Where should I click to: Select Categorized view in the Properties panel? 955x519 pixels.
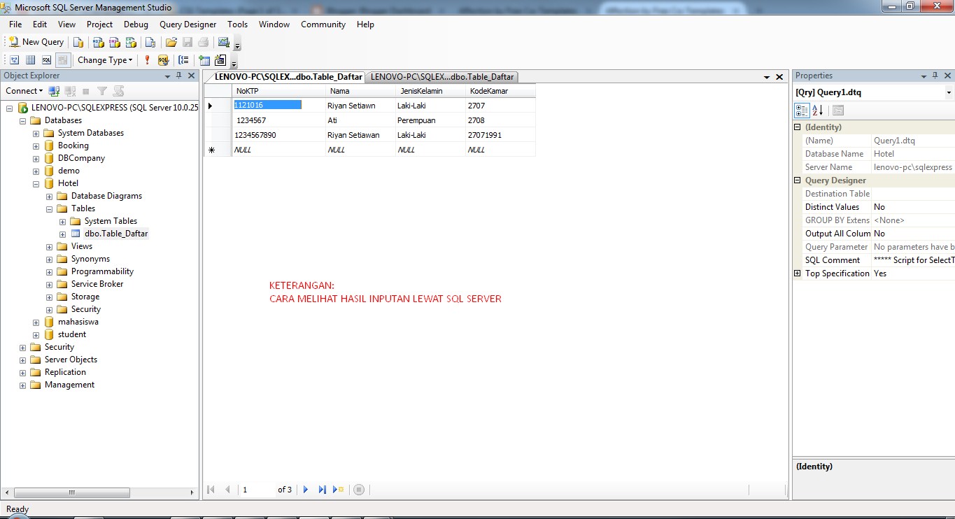click(801, 110)
